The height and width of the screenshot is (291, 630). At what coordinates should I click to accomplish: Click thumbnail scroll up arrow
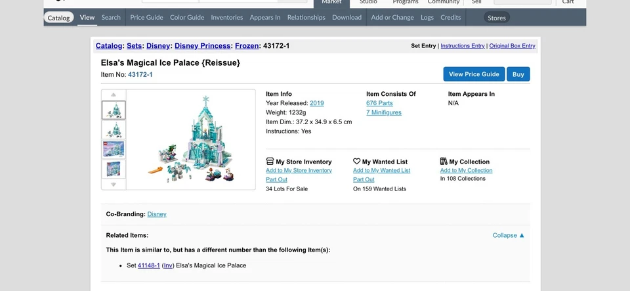(x=114, y=95)
